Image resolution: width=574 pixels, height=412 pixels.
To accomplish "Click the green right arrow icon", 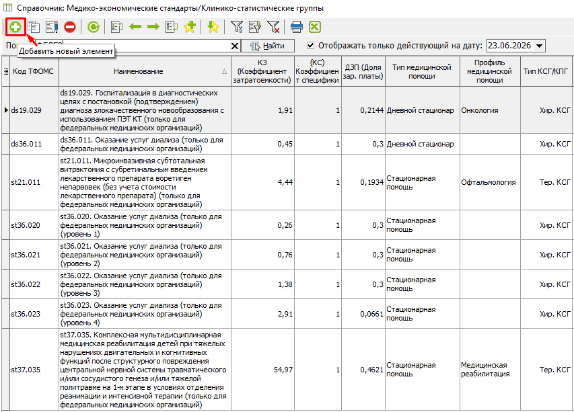I will click(153, 27).
